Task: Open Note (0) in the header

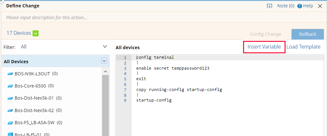Action: [286, 6]
